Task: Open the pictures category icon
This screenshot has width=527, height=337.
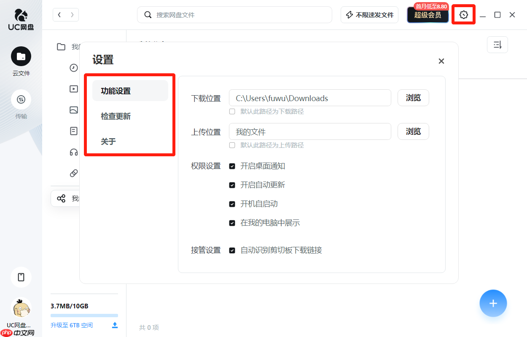Action: (x=74, y=110)
